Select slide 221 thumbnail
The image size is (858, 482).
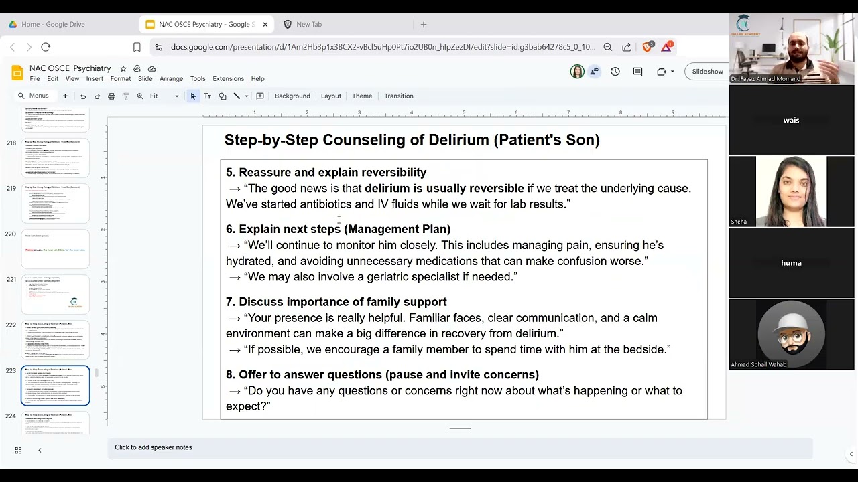56,295
